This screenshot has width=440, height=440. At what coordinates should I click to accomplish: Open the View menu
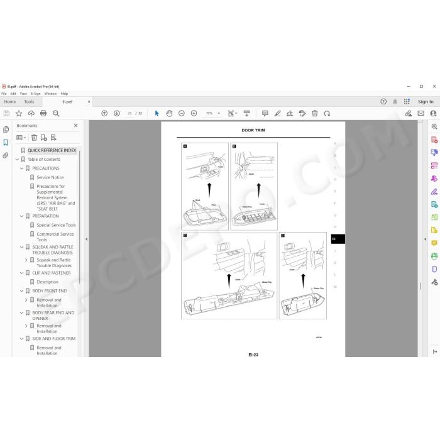24,94
